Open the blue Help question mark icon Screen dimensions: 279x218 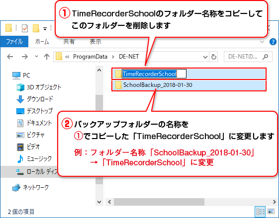pyautogui.click(x=273, y=42)
